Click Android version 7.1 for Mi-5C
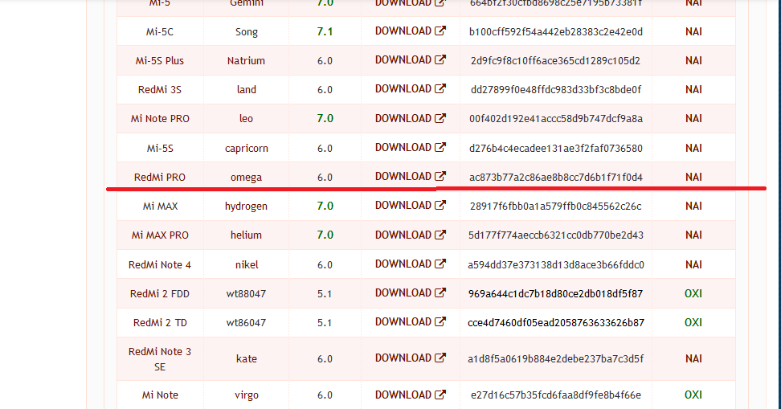The image size is (781, 409). coord(325,32)
